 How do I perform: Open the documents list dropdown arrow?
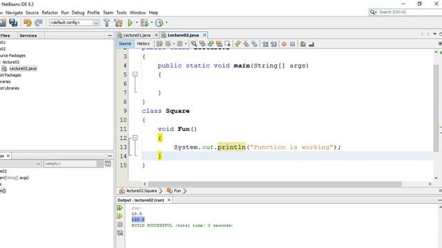[x=434, y=34]
